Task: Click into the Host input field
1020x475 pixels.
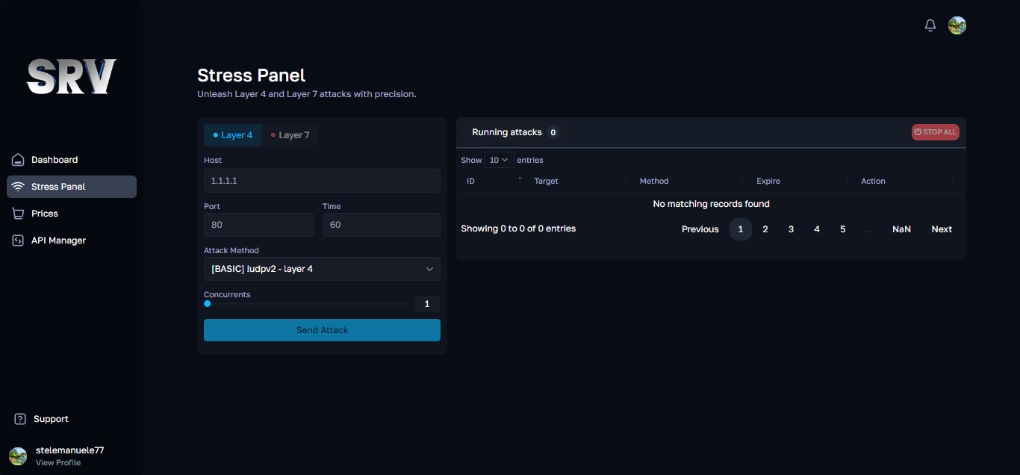Action: pyautogui.click(x=322, y=181)
